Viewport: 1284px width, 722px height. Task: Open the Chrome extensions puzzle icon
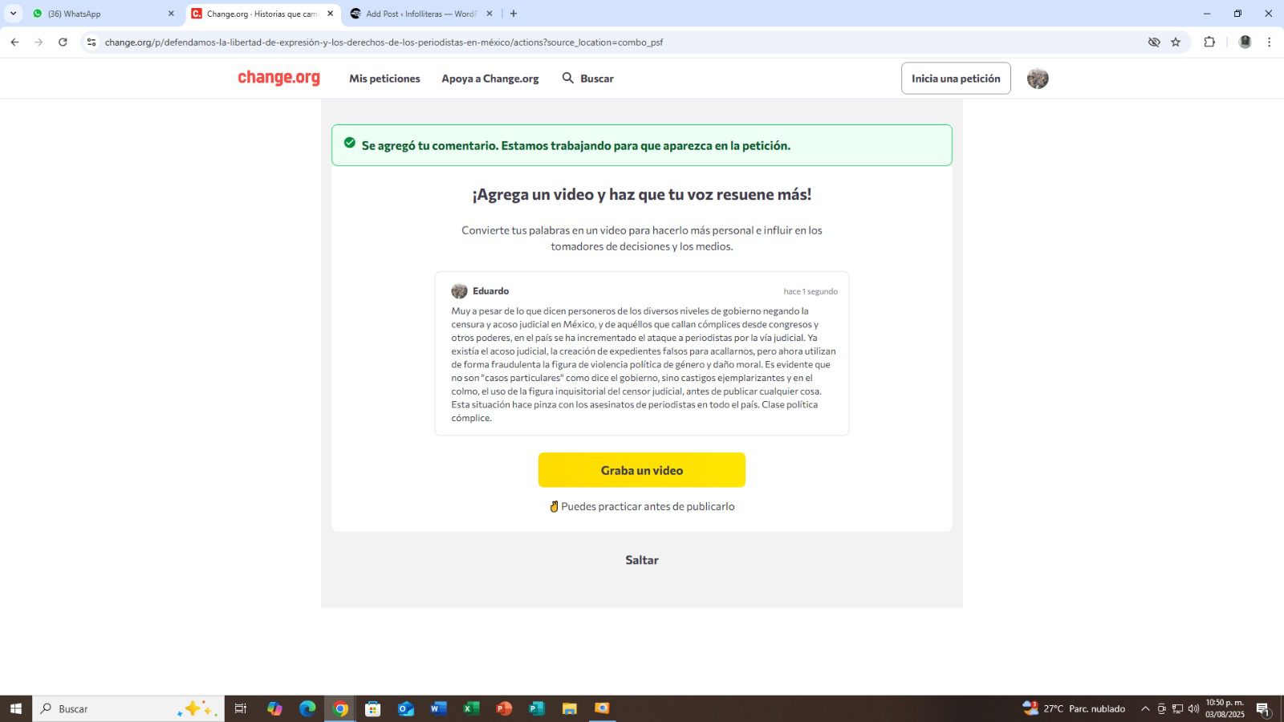tap(1209, 43)
